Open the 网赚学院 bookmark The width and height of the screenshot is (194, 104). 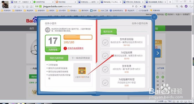pos(155,10)
